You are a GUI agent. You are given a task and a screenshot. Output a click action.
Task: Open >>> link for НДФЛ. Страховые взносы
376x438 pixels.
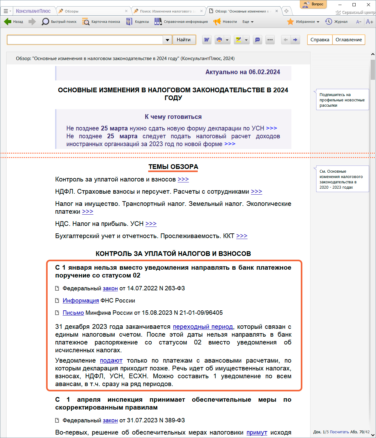pyautogui.click(x=257, y=191)
